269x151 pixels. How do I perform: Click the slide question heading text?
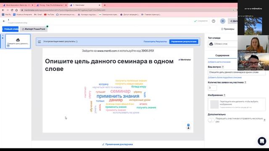[x=109, y=65]
